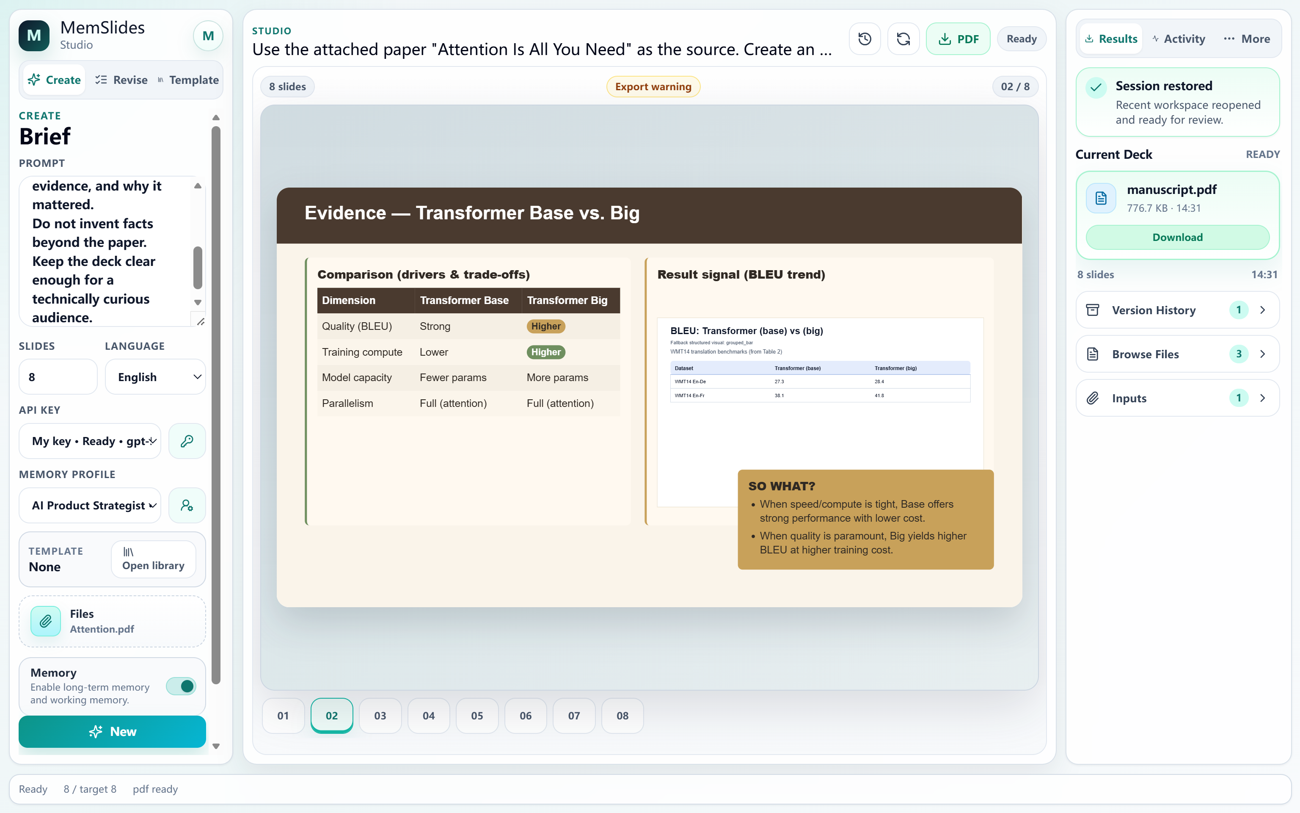The width and height of the screenshot is (1300, 813).
Task: Switch to the Template tab
Action: click(x=188, y=80)
